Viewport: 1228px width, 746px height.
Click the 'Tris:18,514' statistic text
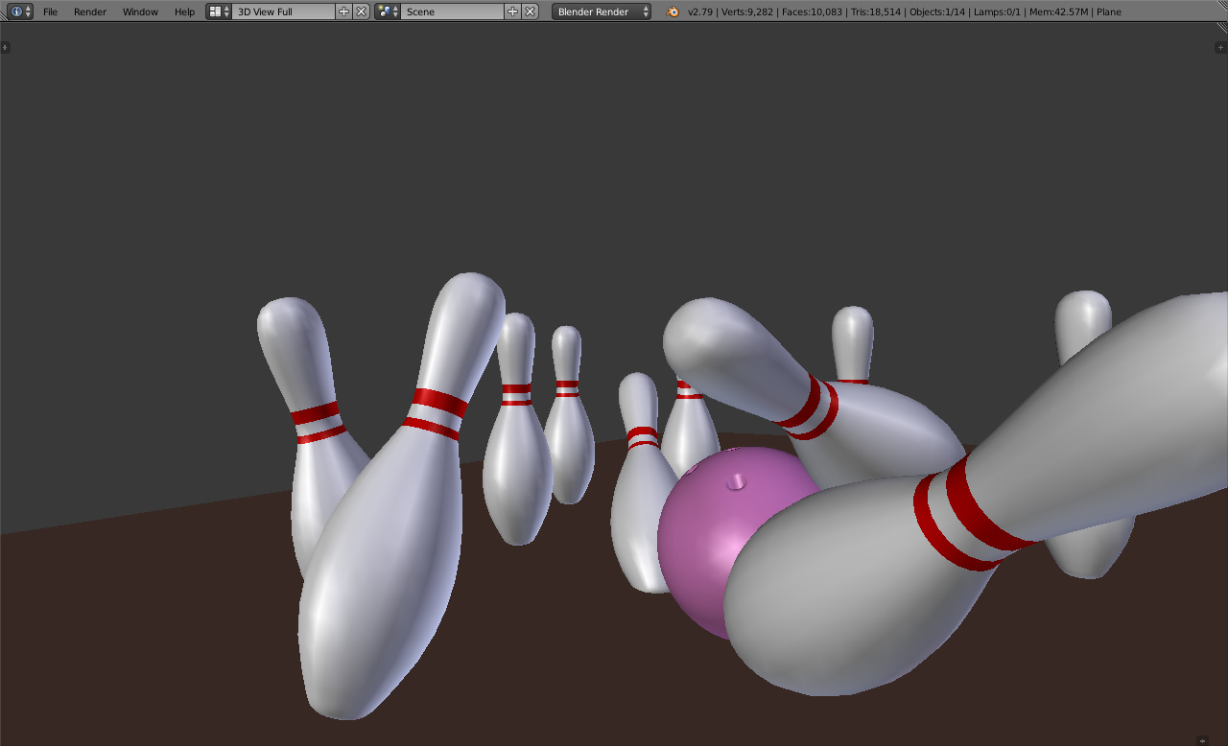[x=878, y=12]
